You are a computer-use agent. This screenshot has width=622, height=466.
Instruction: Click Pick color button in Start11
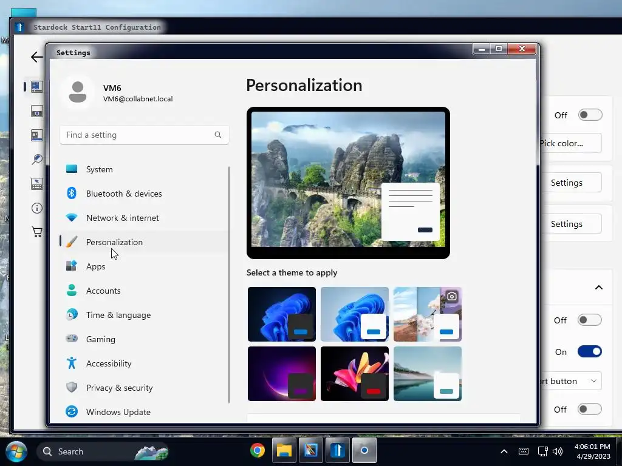point(570,143)
